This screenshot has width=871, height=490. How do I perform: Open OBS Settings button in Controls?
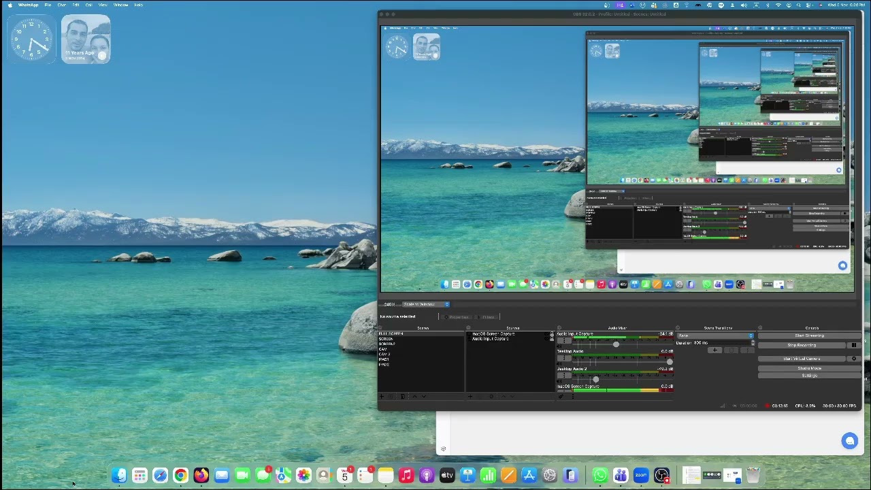tap(810, 375)
